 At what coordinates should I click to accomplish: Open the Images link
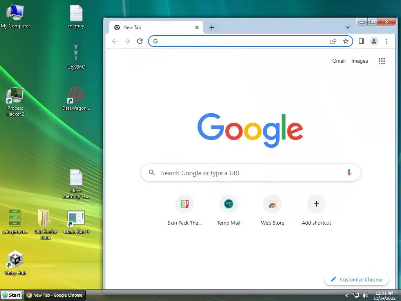359,61
